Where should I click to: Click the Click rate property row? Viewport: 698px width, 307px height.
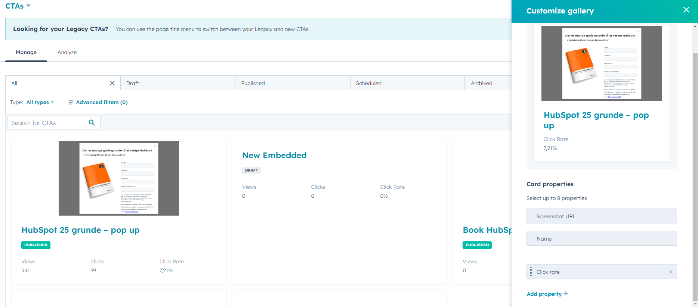coord(602,272)
